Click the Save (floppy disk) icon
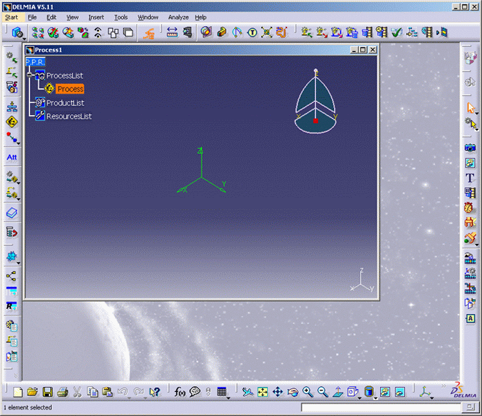This screenshot has width=482, height=416. (48, 392)
